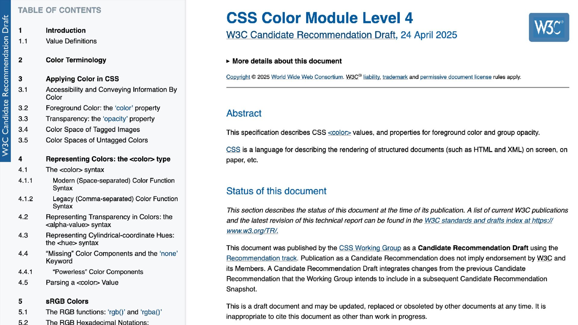Go to Transparency: the 'opacity' property

100,119
